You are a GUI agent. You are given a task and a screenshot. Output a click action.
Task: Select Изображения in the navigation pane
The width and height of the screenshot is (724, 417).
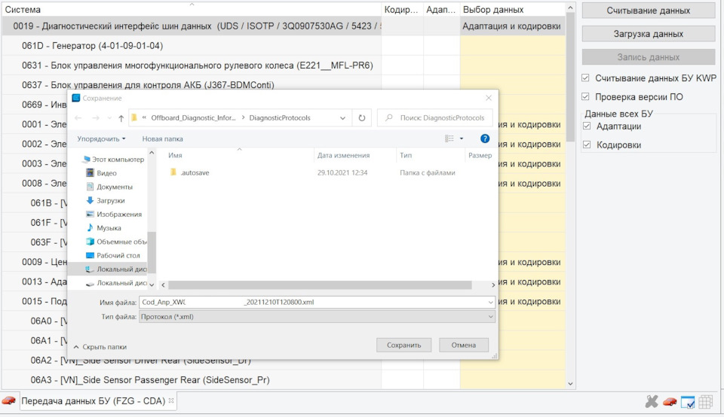point(119,215)
